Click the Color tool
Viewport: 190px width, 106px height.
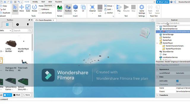point(100,9)
